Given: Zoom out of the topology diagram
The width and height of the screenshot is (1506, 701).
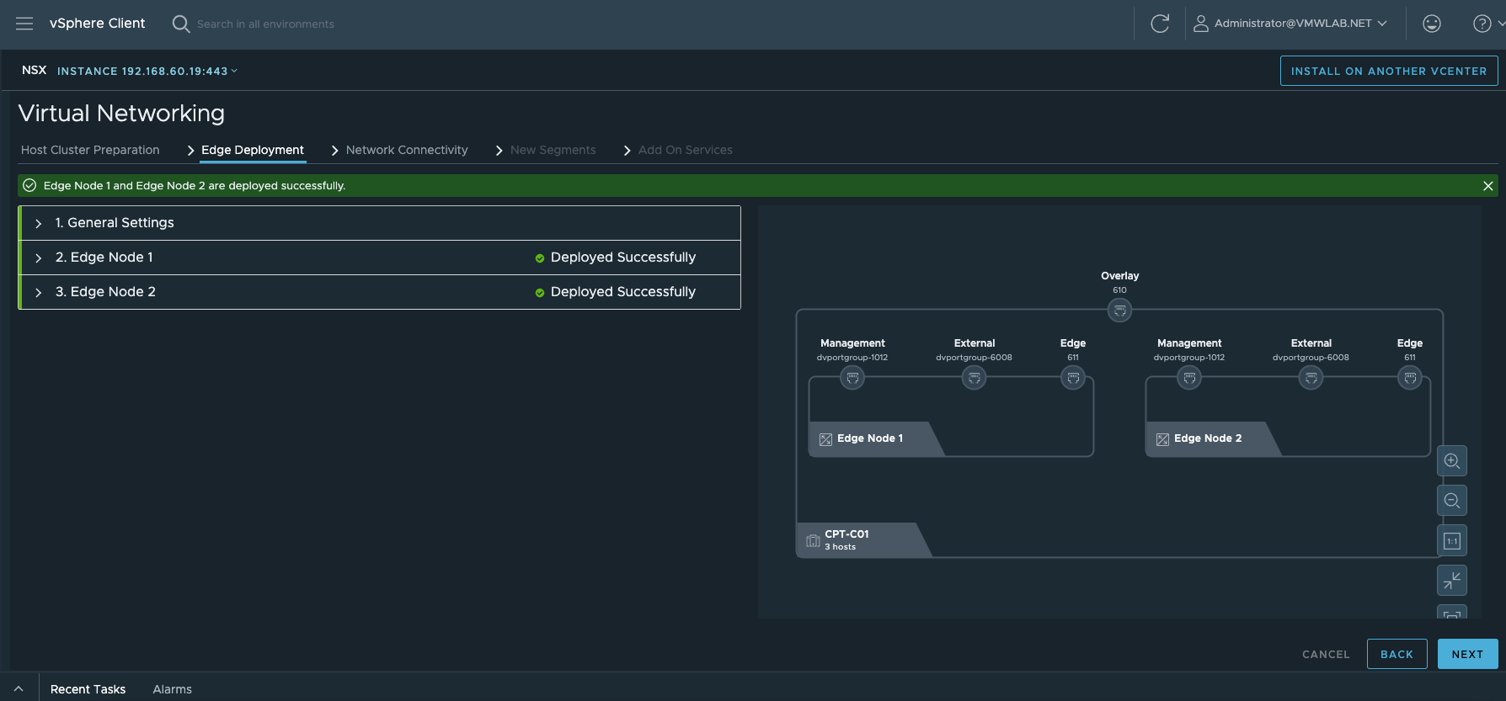Looking at the screenshot, I should click(x=1452, y=501).
